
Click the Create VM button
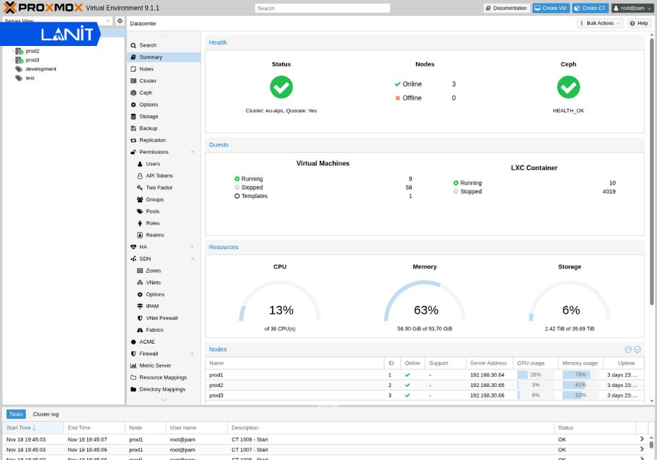551,8
